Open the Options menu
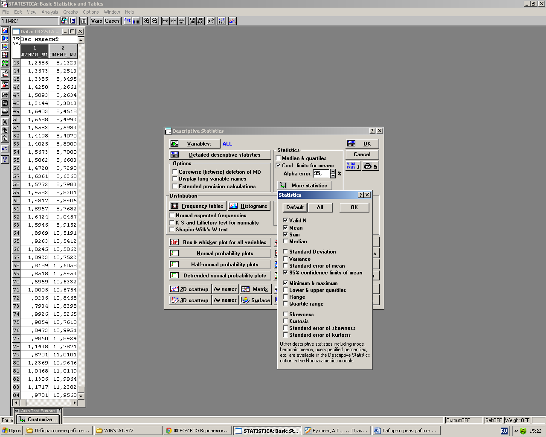Viewport: 546px width, 437px height. [x=91, y=12]
